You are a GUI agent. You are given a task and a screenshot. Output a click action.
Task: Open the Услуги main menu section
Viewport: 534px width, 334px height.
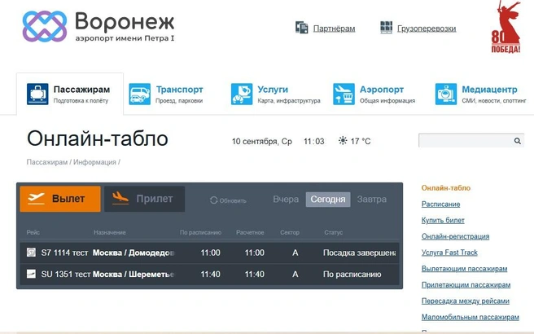coord(275,94)
